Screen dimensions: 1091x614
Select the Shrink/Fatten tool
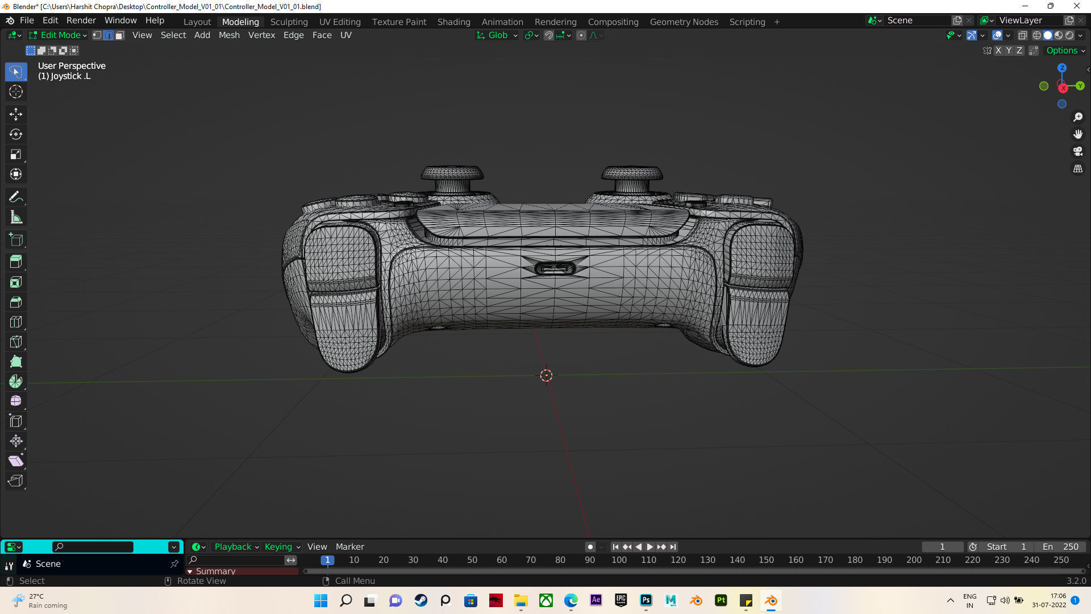click(16, 441)
